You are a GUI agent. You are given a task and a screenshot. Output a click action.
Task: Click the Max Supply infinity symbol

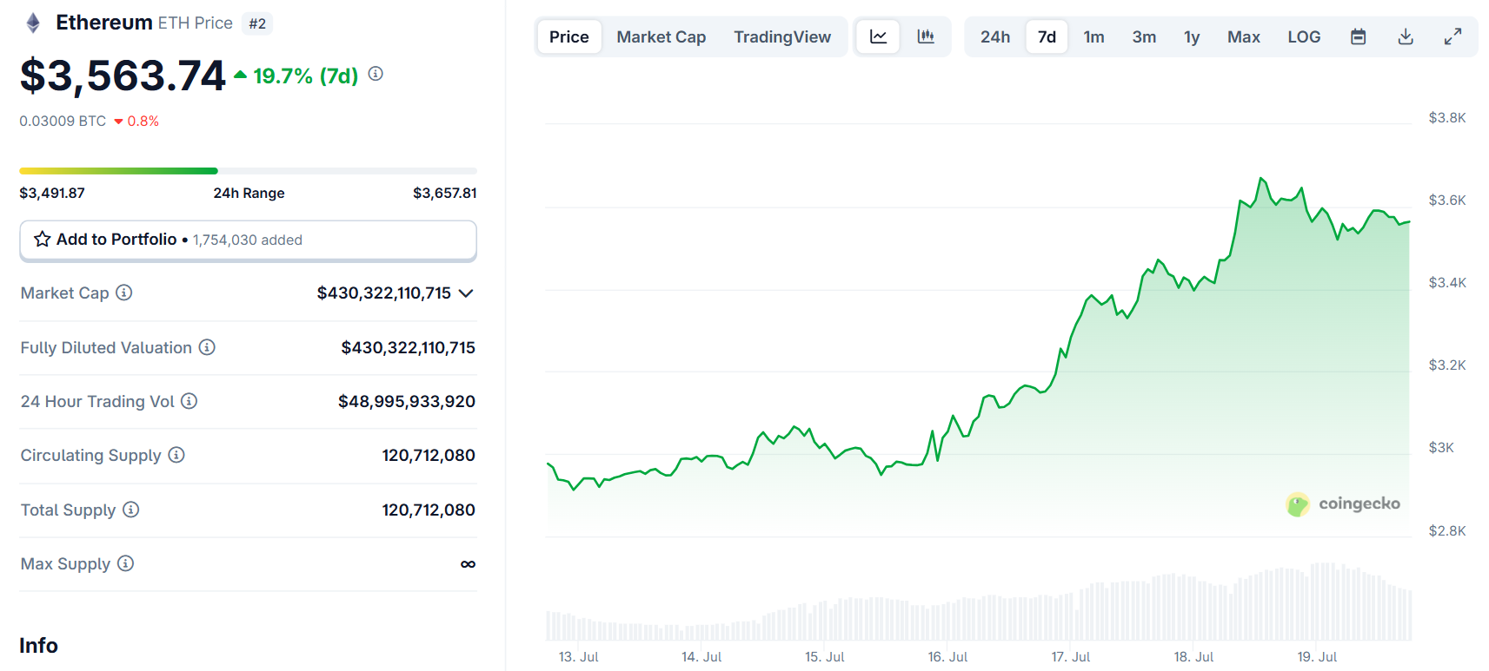(x=468, y=564)
